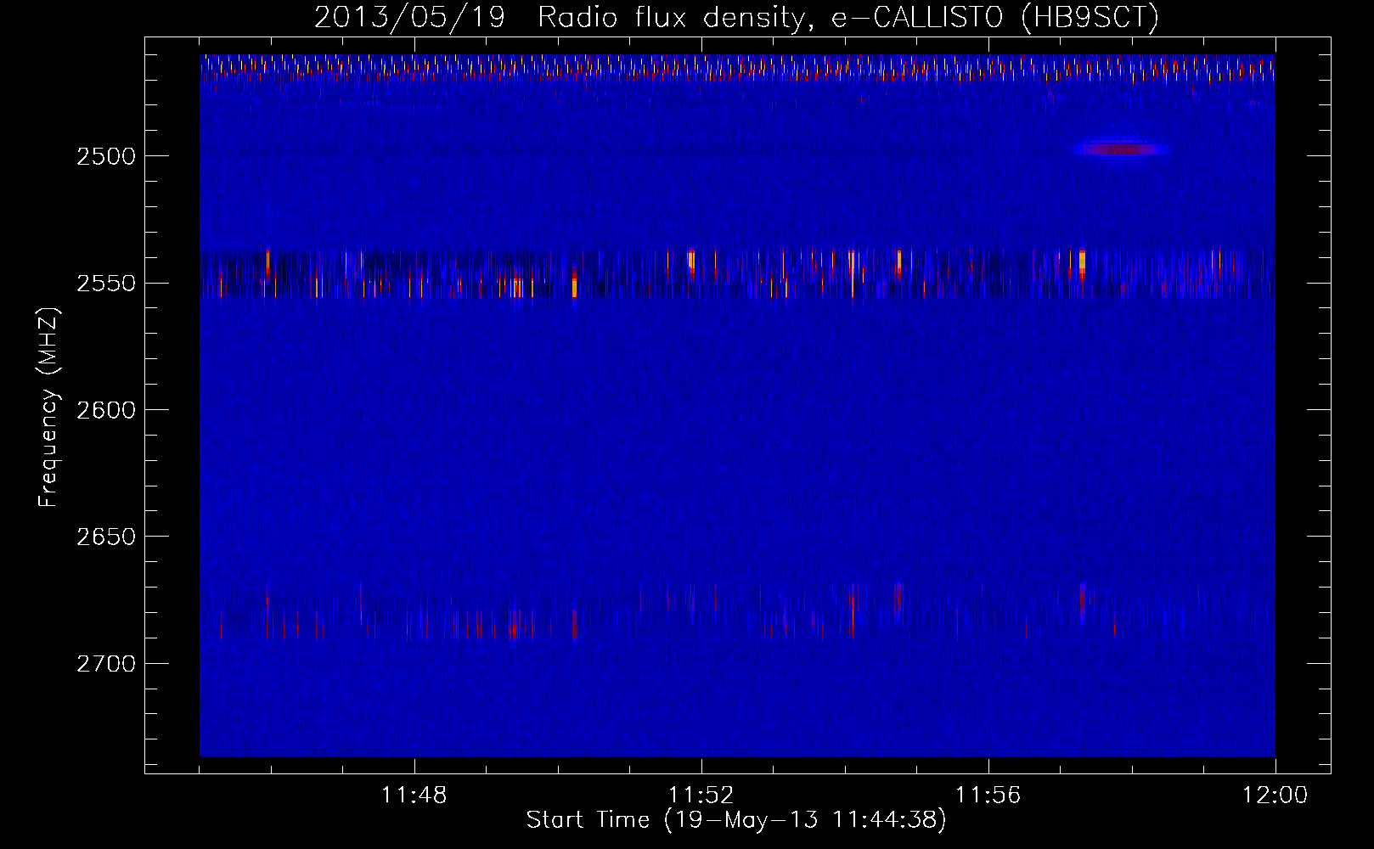The image size is (1374, 849).
Task: Pick the 2600 frequency tick label
Action: [x=106, y=410]
